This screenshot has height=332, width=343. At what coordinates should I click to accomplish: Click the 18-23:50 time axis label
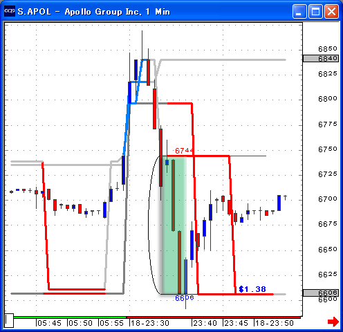pyautogui.click(x=275, y=323)
